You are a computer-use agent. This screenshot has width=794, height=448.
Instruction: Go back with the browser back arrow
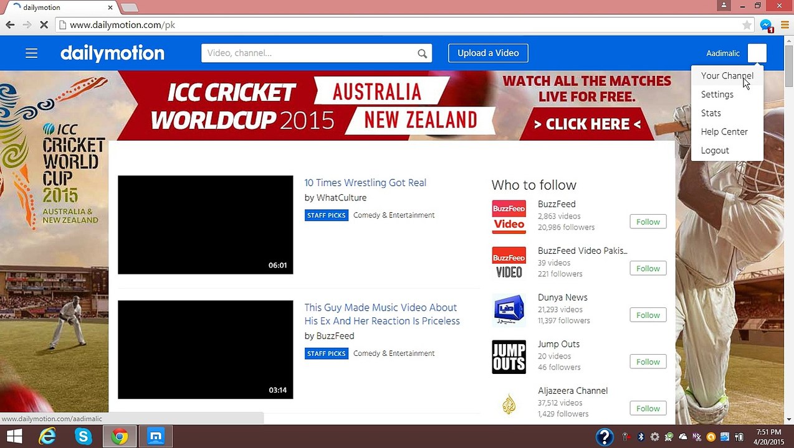10,25
